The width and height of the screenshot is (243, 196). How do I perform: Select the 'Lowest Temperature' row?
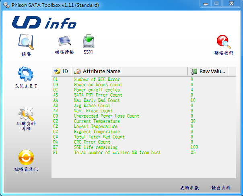pos(144,127)
